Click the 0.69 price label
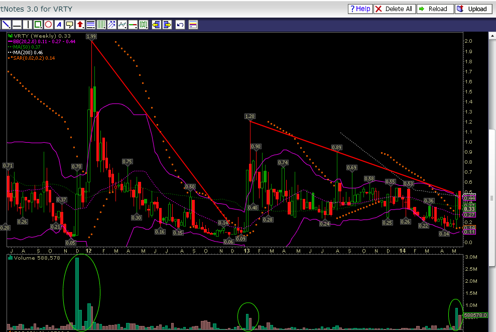The width and height of the screenshot is (496, 332). [x=352, y=168]
